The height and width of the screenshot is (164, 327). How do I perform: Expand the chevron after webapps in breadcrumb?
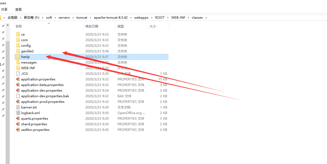(152, 18)
